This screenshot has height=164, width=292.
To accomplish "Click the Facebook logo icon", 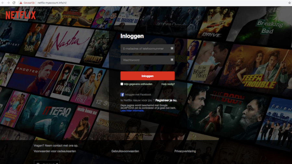I will click(122, 94).
